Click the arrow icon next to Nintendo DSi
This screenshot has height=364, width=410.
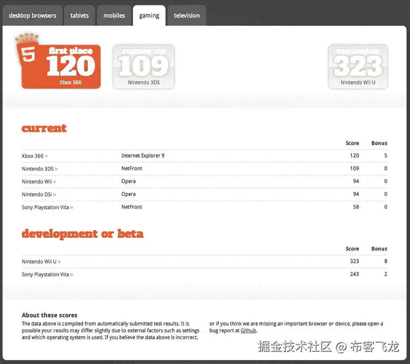(x=55, y=194)
